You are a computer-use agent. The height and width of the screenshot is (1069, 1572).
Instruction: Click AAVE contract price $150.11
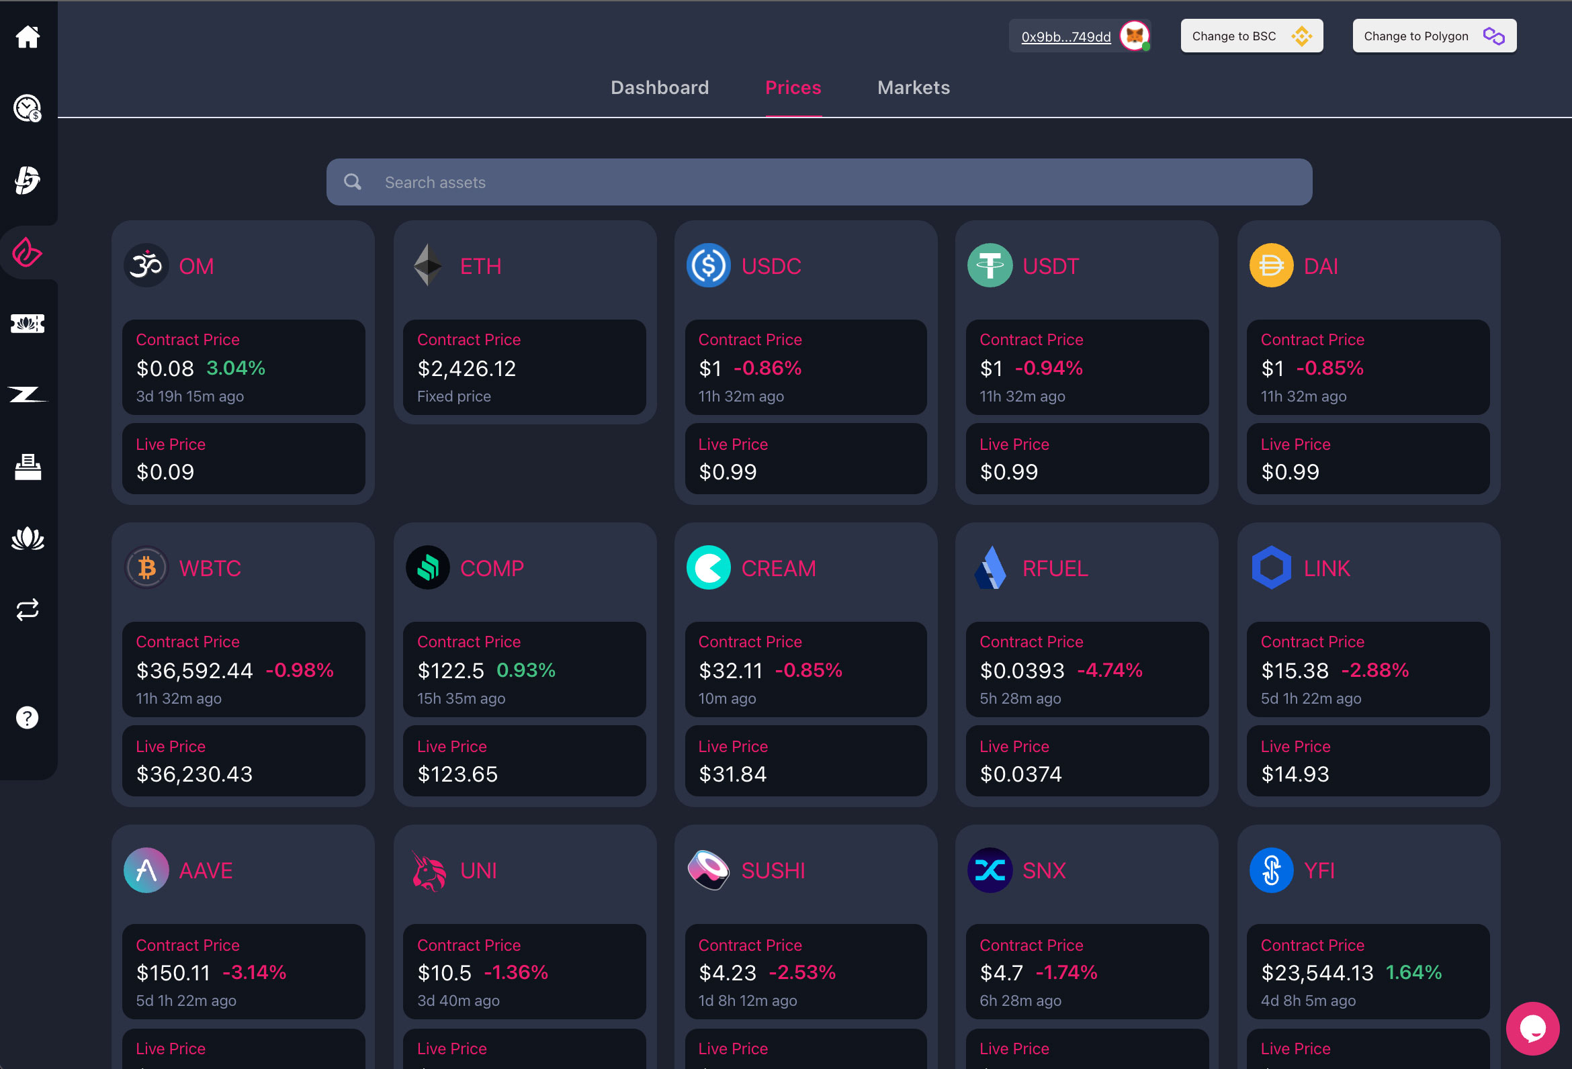pos(173,973)
